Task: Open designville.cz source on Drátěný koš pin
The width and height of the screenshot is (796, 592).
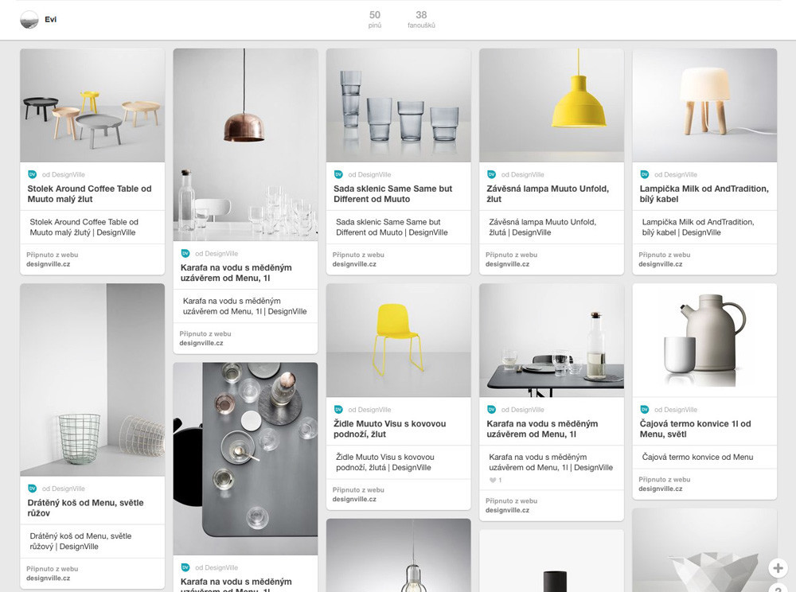Action: [49, 578]
